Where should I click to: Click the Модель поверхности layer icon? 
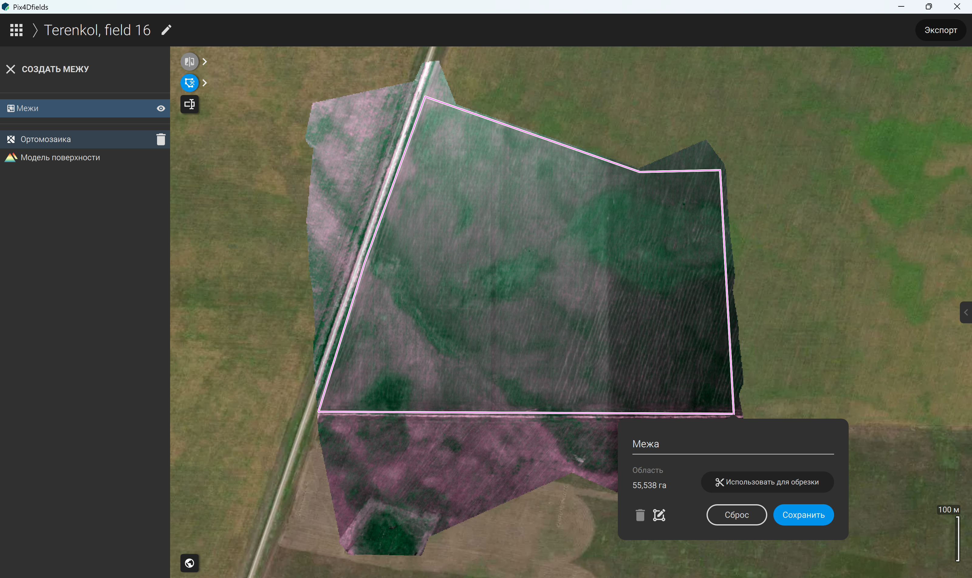pyautogui.click(x=11, y=157)
